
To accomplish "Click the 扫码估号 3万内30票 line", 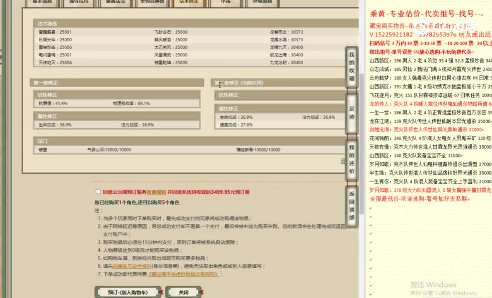I will coord(431,43).
